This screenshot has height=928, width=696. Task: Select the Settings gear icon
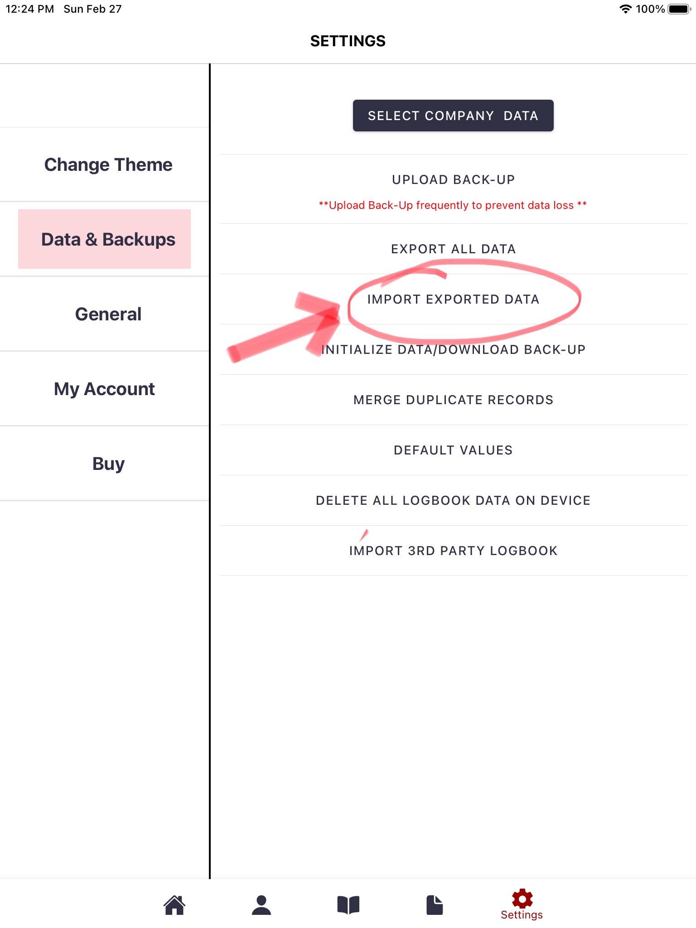coord(522,899)
